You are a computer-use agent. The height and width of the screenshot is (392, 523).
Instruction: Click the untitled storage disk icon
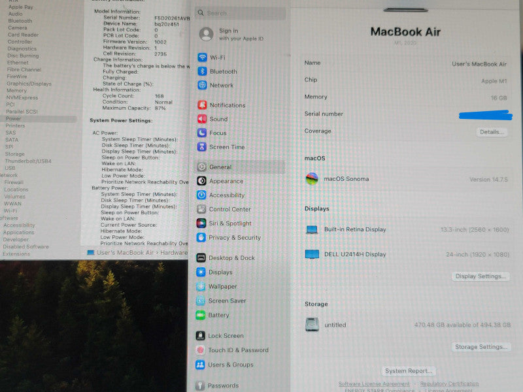312,324
